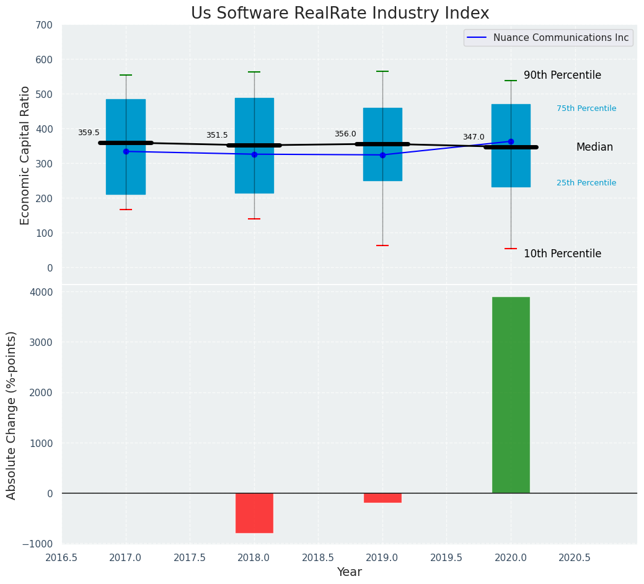Select the 2017 blue box plot
Viewport: 644px width, 584px height.
126,174
